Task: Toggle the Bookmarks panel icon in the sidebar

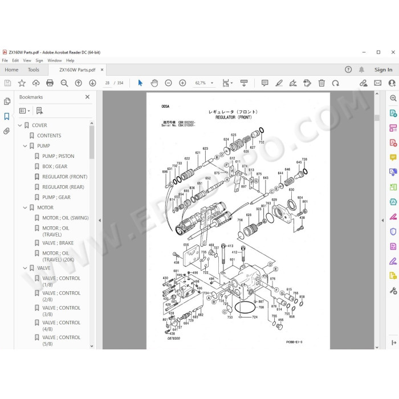Action: 7,116
